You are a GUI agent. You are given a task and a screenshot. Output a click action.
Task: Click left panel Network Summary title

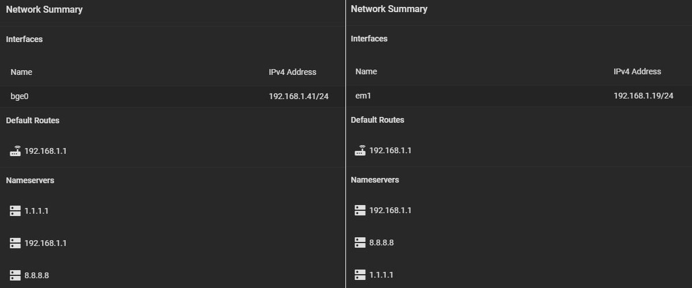pos(44,9)
